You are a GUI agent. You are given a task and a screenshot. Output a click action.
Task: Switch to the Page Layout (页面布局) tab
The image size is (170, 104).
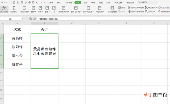pyautogui.click(x=68, y=2)
